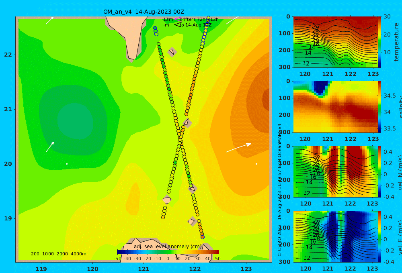
Task: Click the '200 1000 2000 4000m' depth legend
Action: click(x=58, y=254)
